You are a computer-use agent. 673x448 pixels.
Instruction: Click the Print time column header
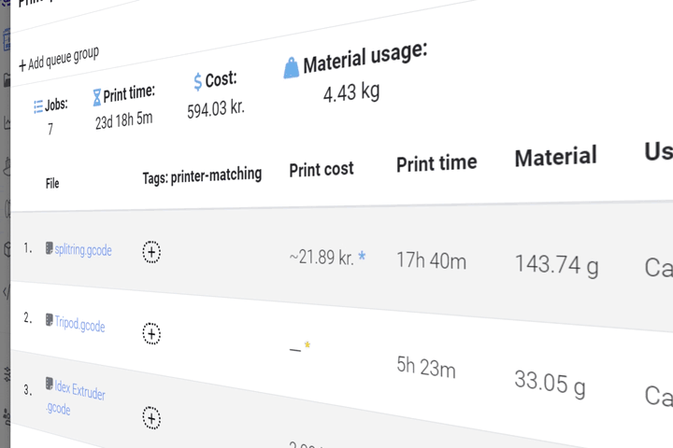coord(437,163)
